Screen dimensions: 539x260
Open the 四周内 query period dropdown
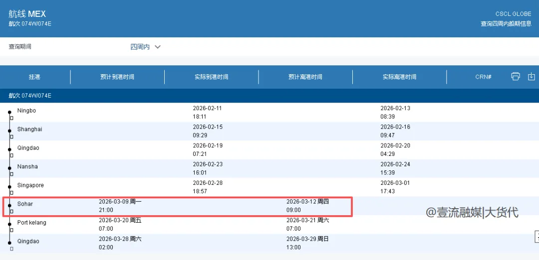(x=145, y=47)
